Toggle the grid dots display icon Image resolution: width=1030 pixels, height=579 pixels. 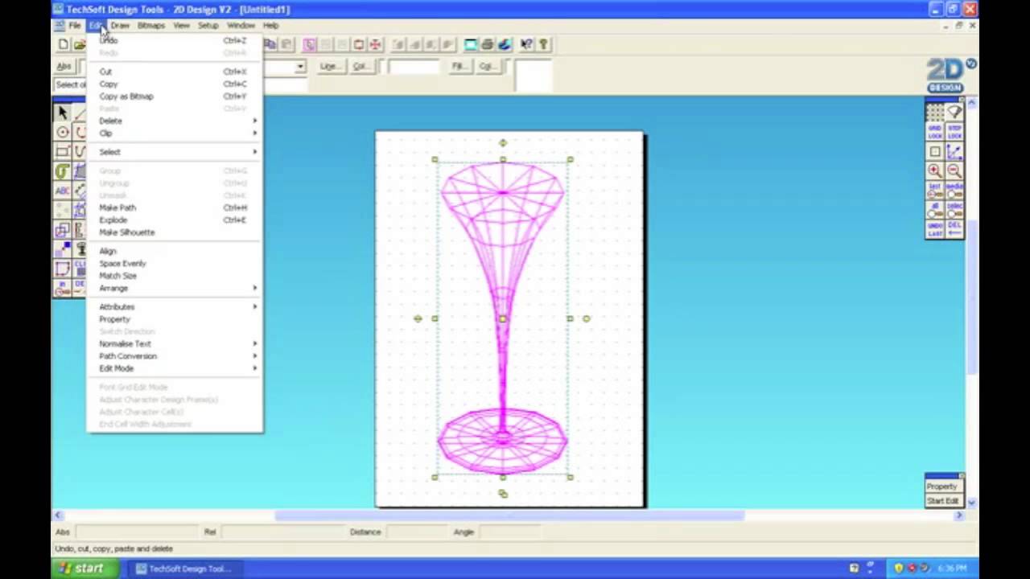(934, 112)
